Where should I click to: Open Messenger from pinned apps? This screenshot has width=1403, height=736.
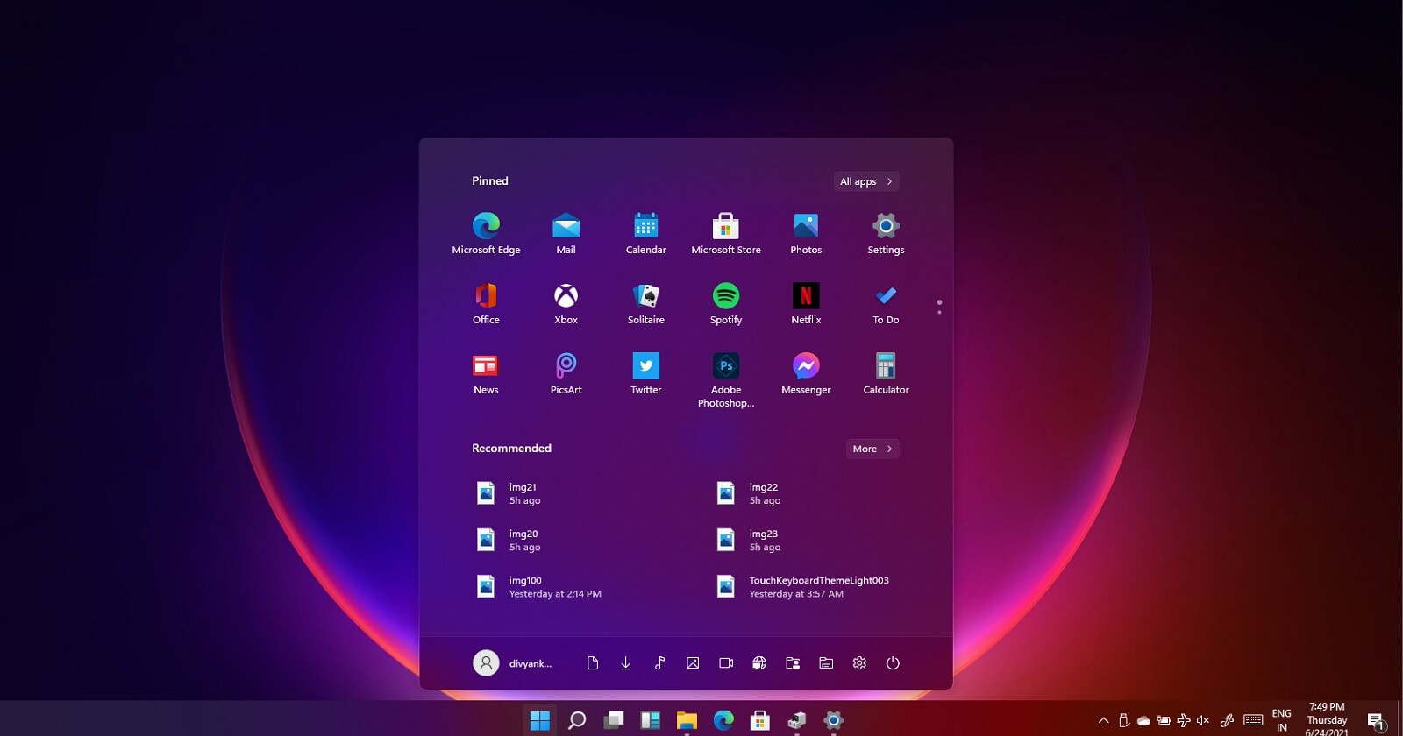[x=805, y=367]
